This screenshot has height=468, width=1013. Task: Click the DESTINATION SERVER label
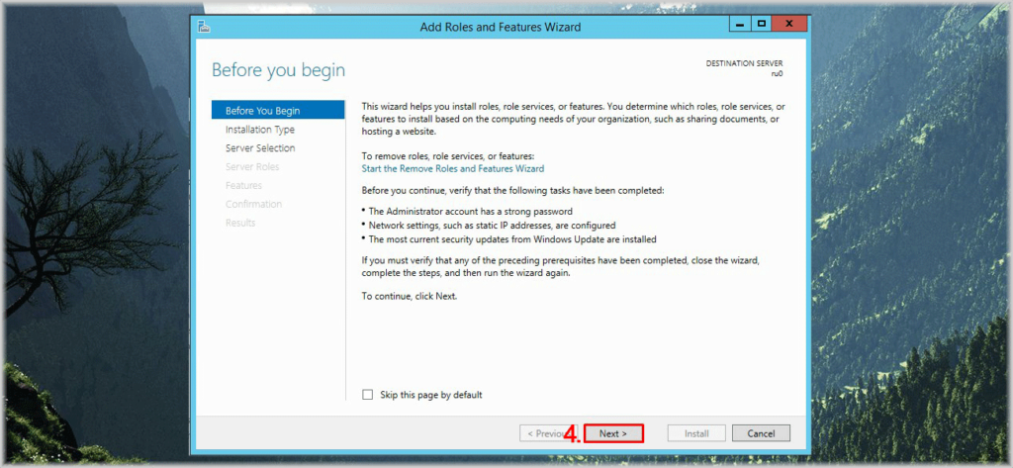(x=744, y=64)
